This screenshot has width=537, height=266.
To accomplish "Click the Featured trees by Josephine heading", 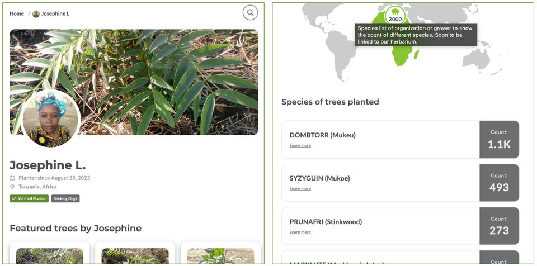I will pyautogui.click(x=76, y=229).
